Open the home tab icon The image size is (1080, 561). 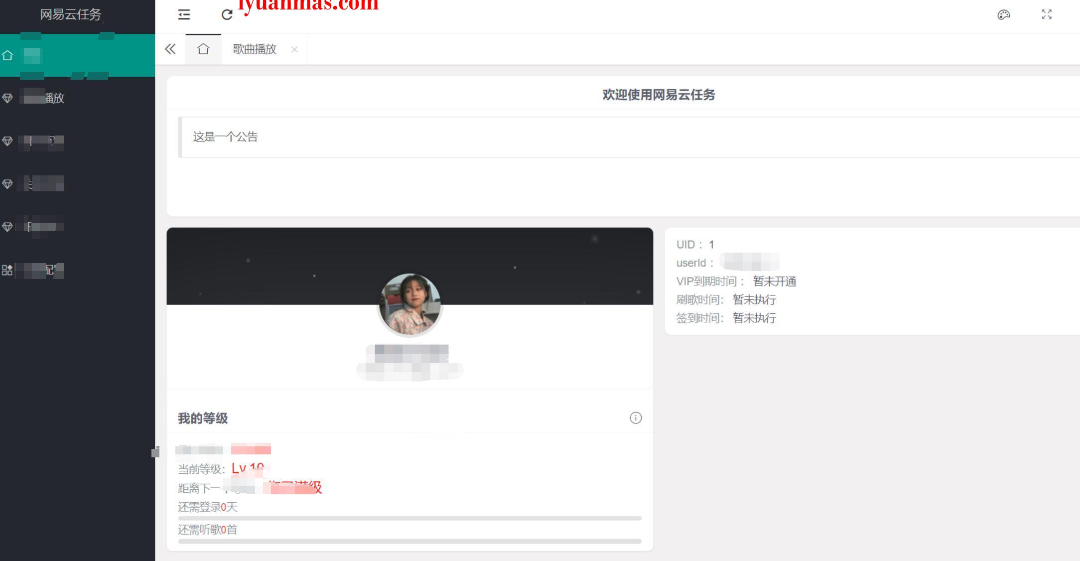203,49
